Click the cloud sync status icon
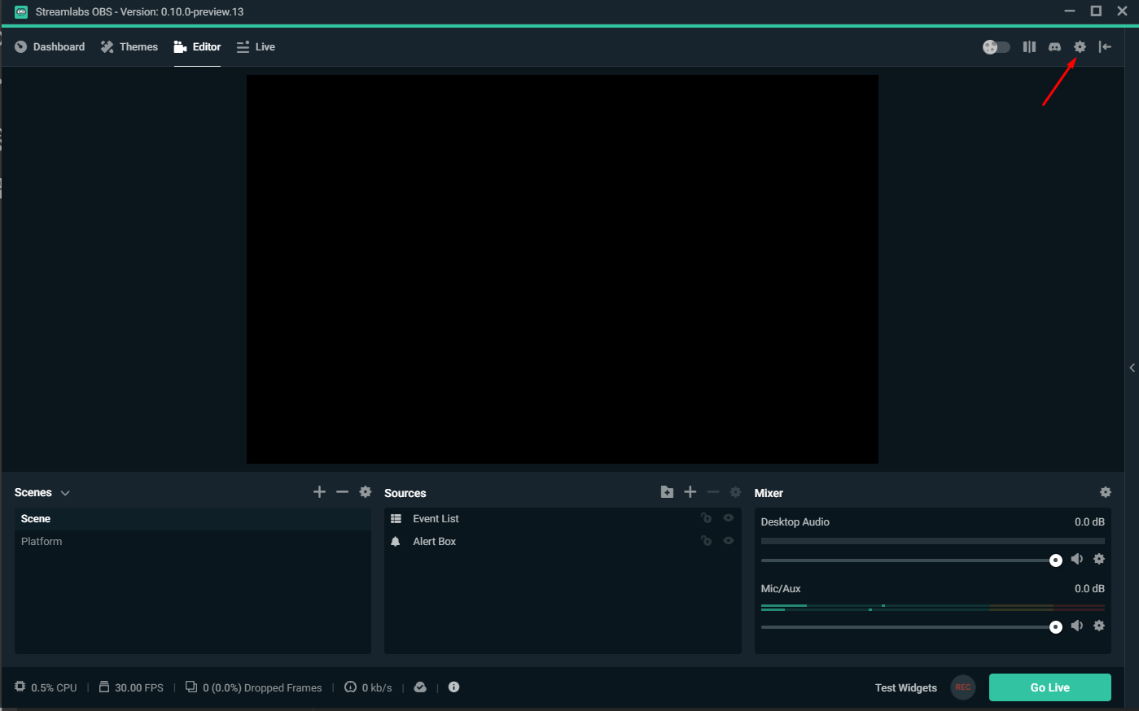Image resolution: width=1139 pixels, height=711 pixels. [420, 687]
